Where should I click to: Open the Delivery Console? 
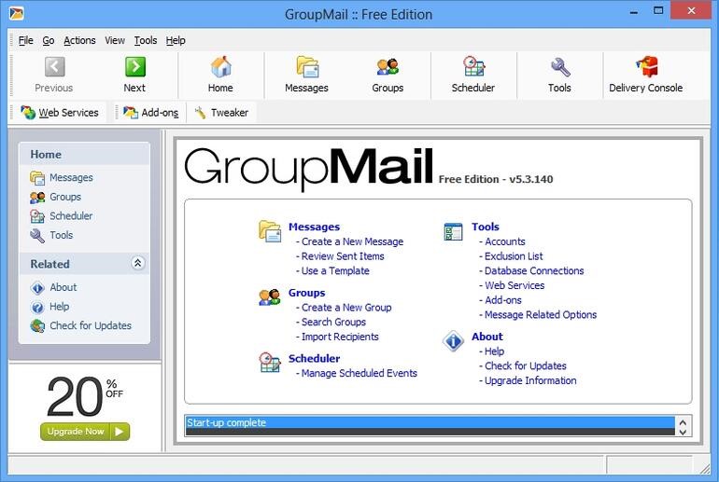click(645, 75)
